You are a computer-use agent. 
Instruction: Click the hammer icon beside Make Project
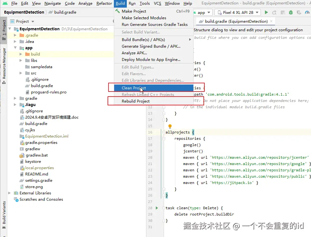(x=118, y=11)
